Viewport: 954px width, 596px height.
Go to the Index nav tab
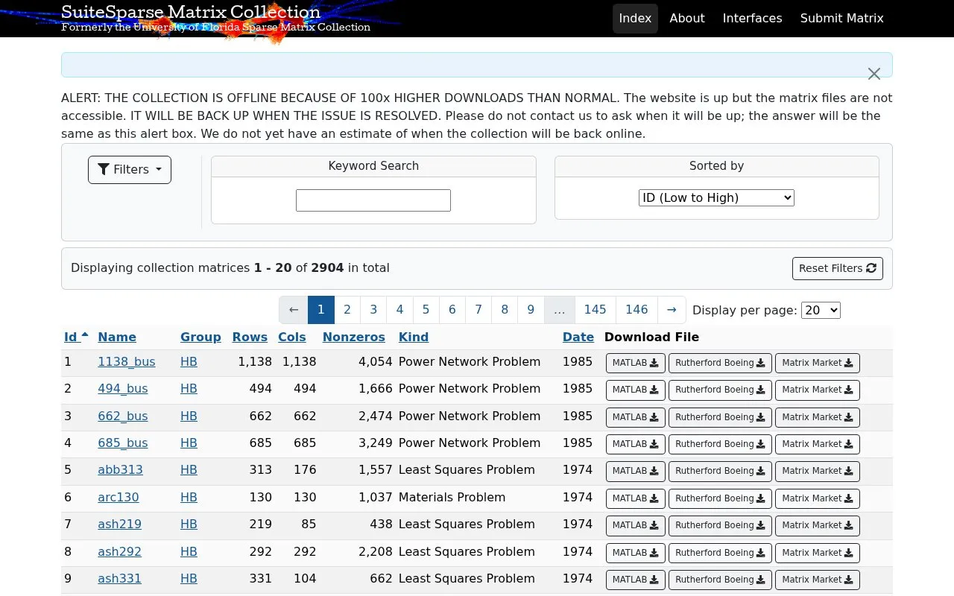(x=635, y=19)
